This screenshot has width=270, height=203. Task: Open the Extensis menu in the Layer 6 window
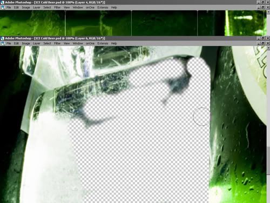pos(103,43)
